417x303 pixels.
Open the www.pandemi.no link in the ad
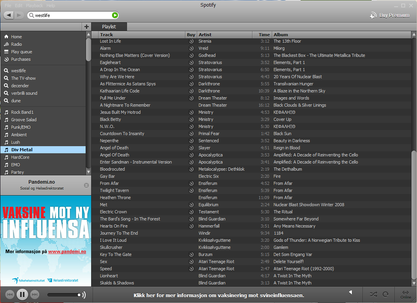(67, 252)
